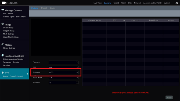Open Object Abandoned/Missing settings
This screenshot has height=101, width=180.
tap(13, 59)
